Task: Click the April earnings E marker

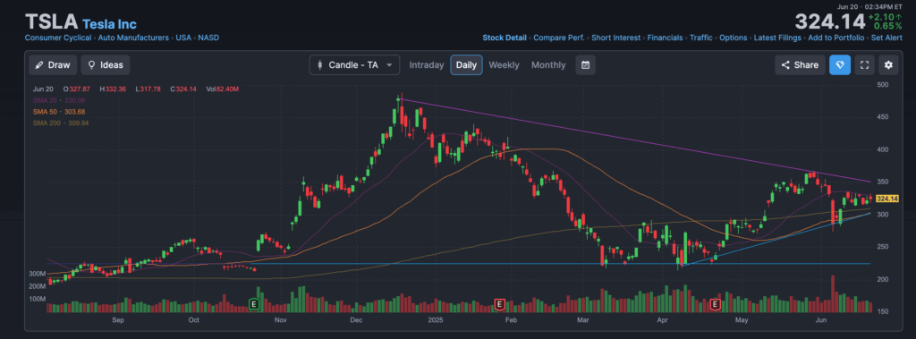Action: pyautogui.click(x=715, y=304)
